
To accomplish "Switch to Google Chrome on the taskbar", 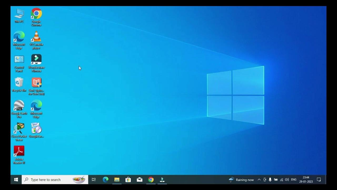I will [151, 180].
